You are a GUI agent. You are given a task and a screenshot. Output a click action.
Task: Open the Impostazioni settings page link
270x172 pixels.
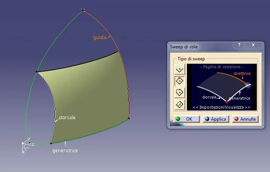pyautogui.click(x=211, y=107)
